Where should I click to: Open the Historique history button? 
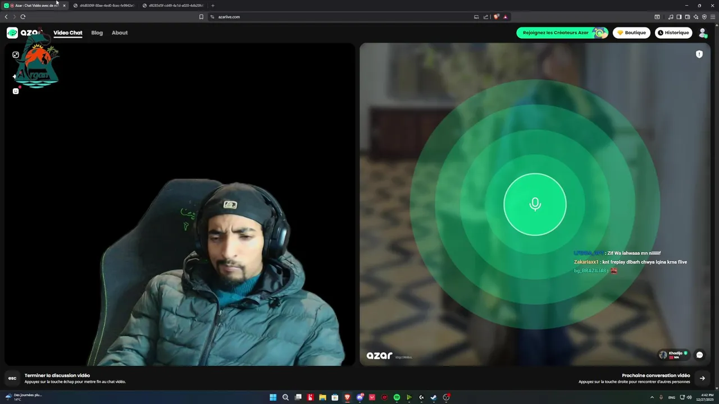674,33
